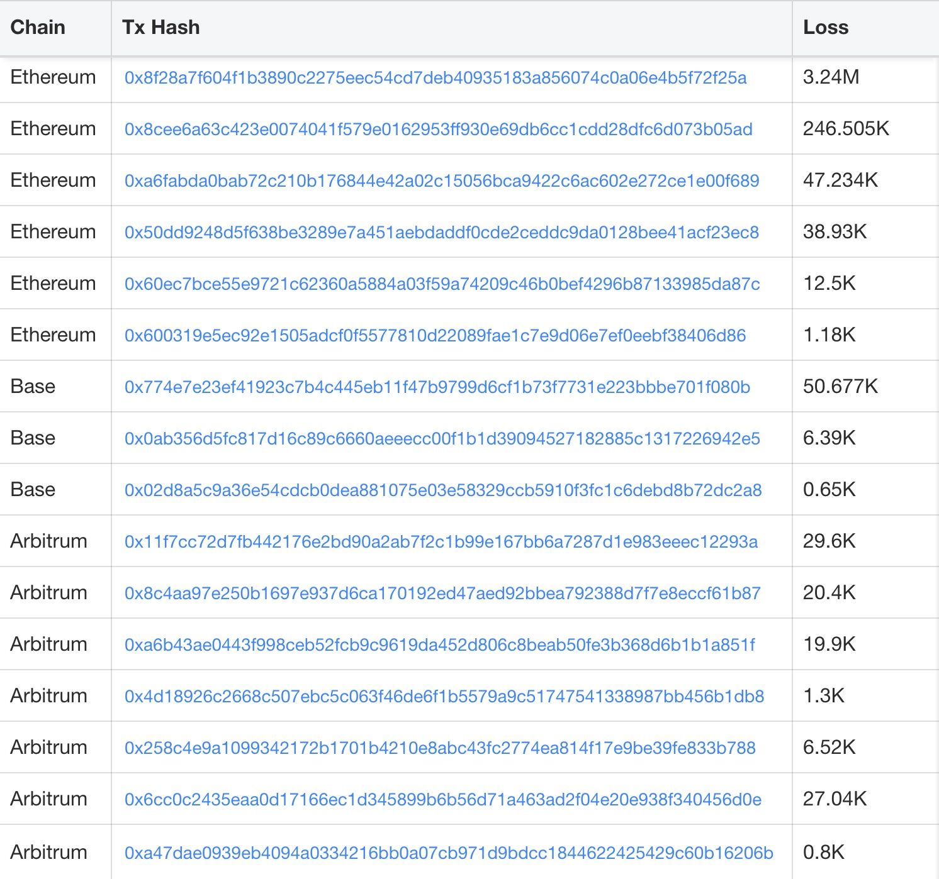The width and height of the screenshot is (939, 879).
Task: Click the Chain column header
Action: [x=38, y=28]
